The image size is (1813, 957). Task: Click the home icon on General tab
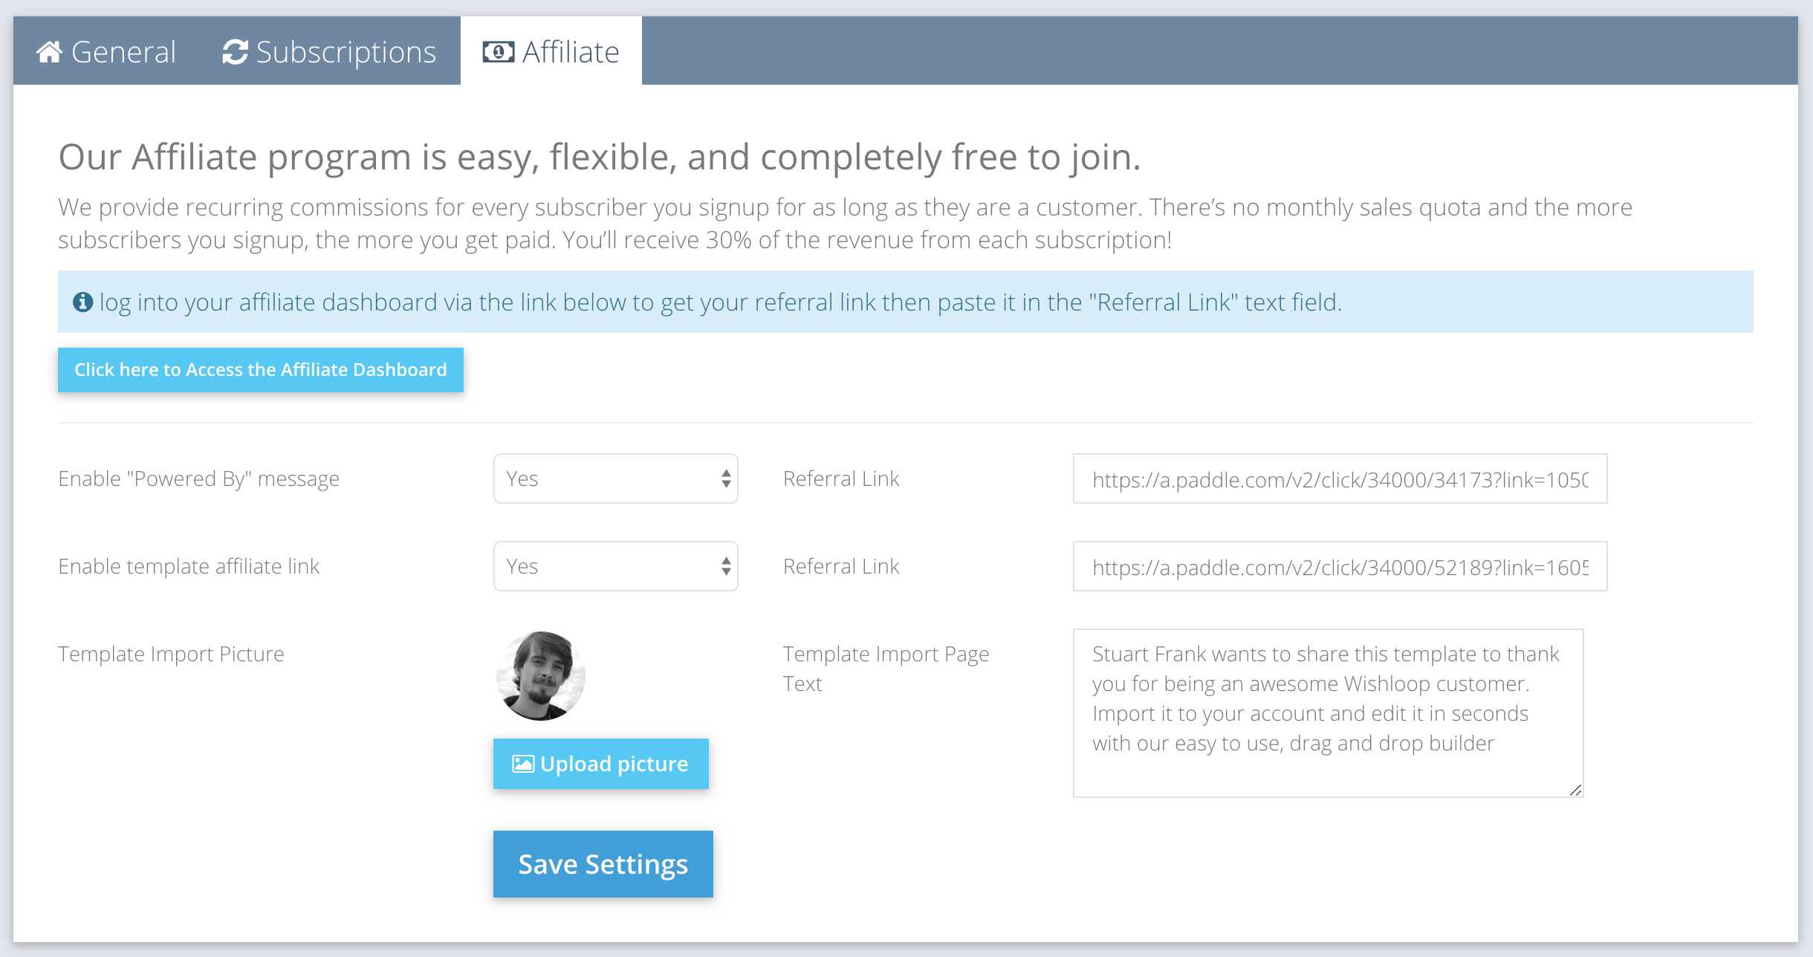coord(49,52)
